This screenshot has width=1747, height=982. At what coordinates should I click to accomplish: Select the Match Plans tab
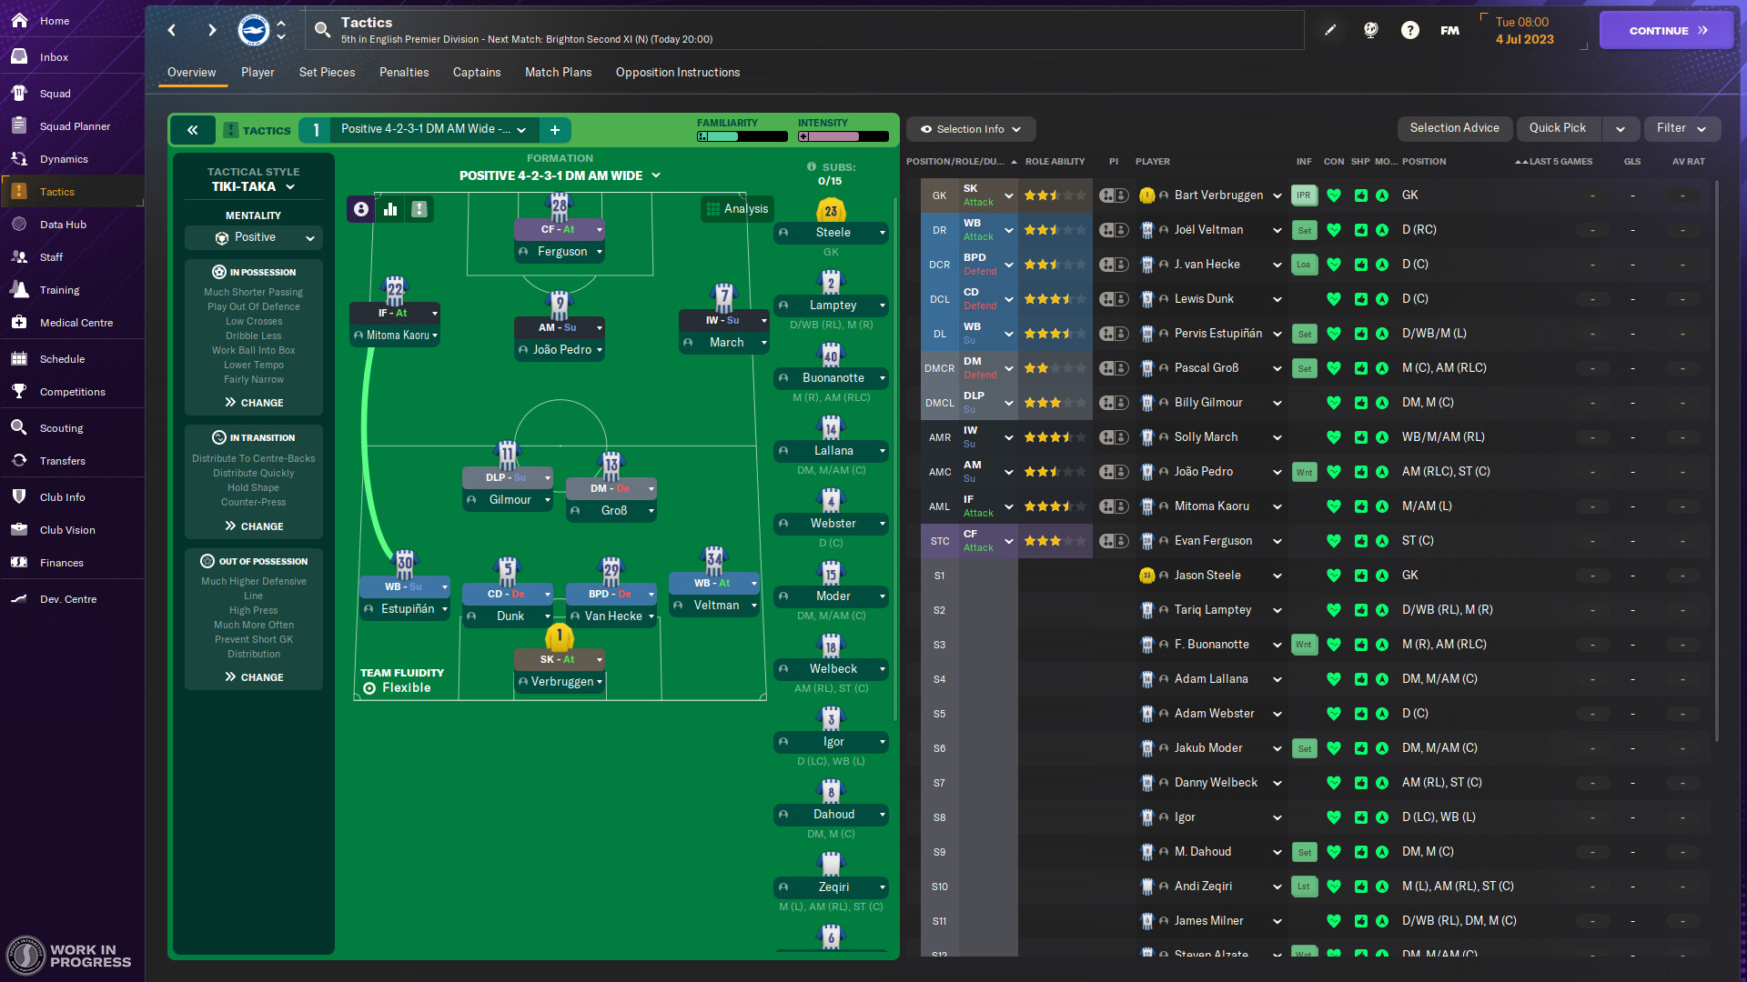pos(557,71)
